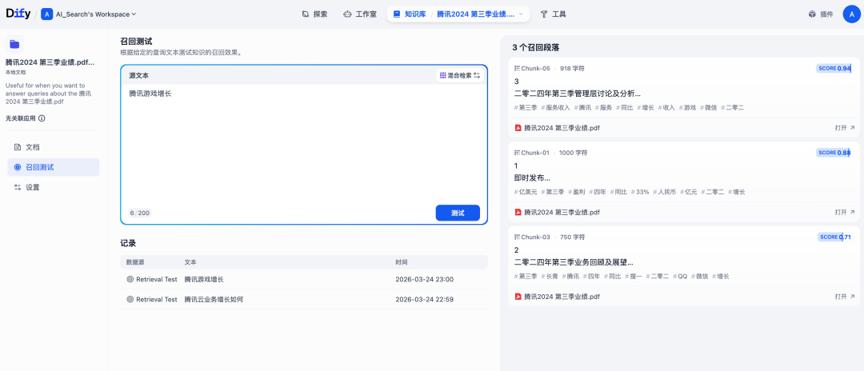Open 设置 in the sidebar
The width and height of the screenshot is (864, 371).
pos(54,187)
